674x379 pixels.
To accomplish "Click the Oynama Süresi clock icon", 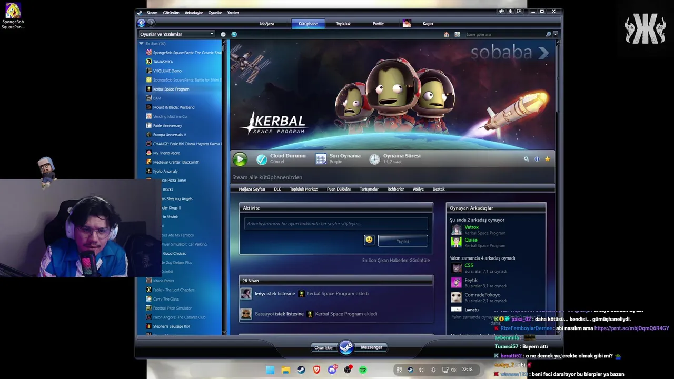I will pos(374,159).
